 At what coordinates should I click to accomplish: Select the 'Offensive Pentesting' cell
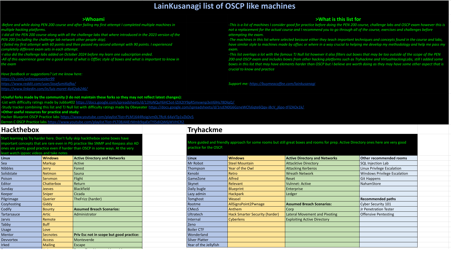coord(388,214)
